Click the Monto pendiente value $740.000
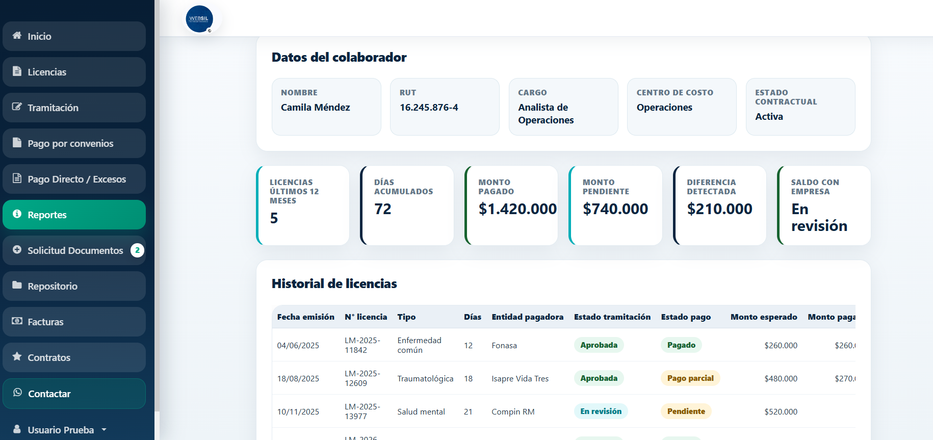This screenshot has height=440, width=933. (615, 209)
